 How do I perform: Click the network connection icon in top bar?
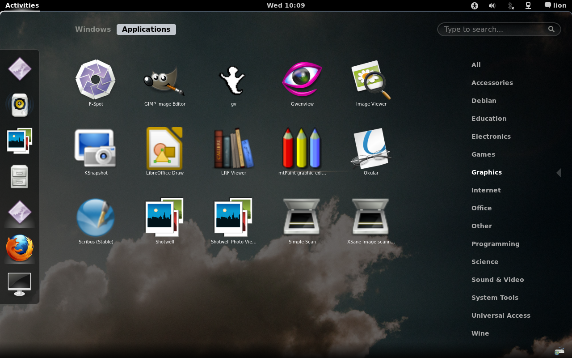[528, 5]
